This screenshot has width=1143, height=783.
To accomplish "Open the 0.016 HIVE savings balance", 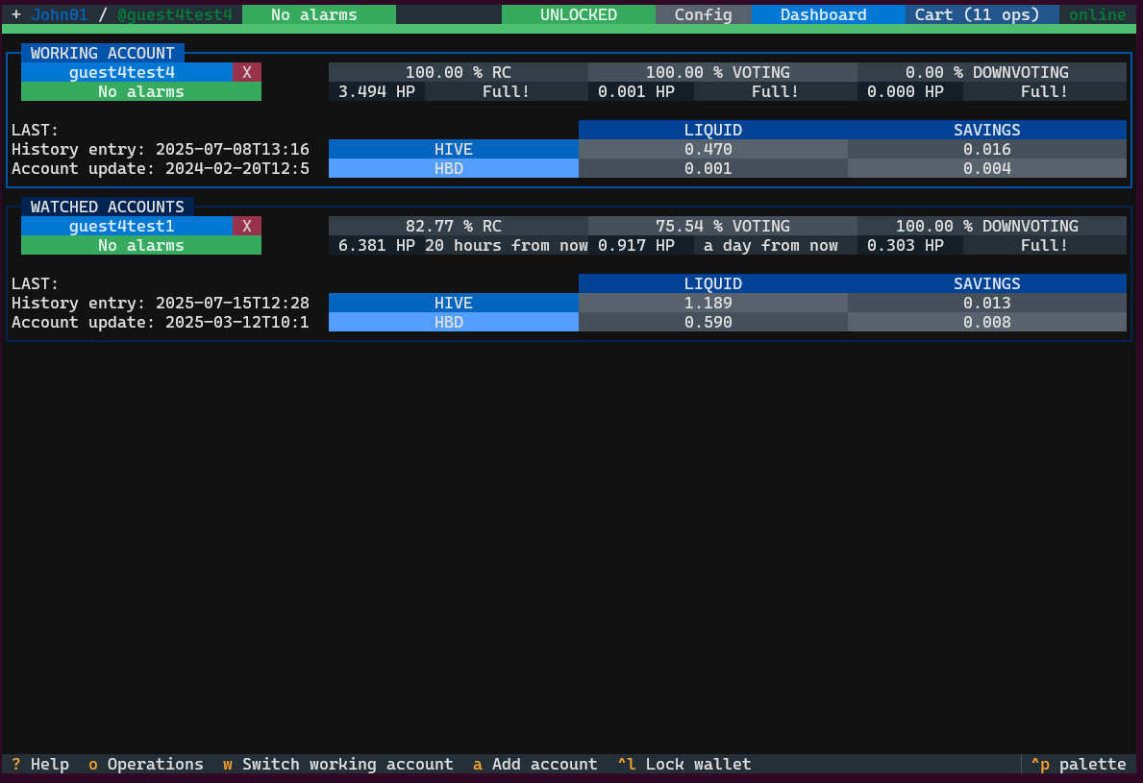I will tap(987, 149).
